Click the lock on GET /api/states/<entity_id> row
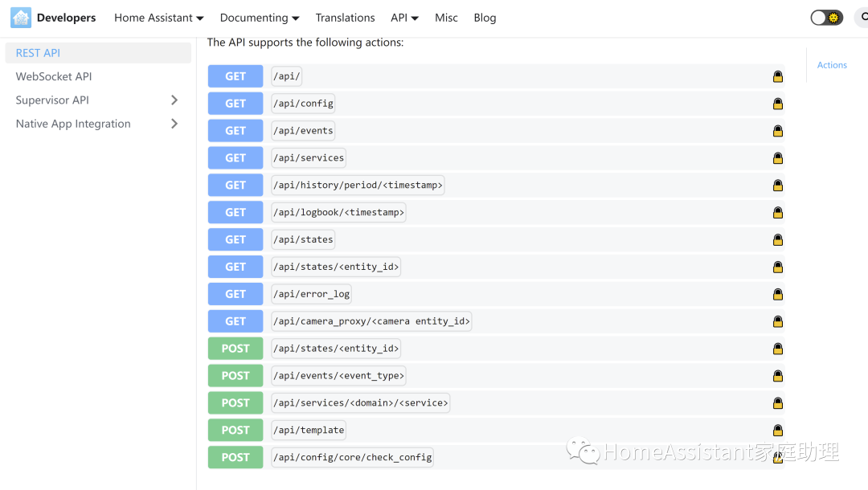Viewport: 868px width, 490px height. (778, 267)
